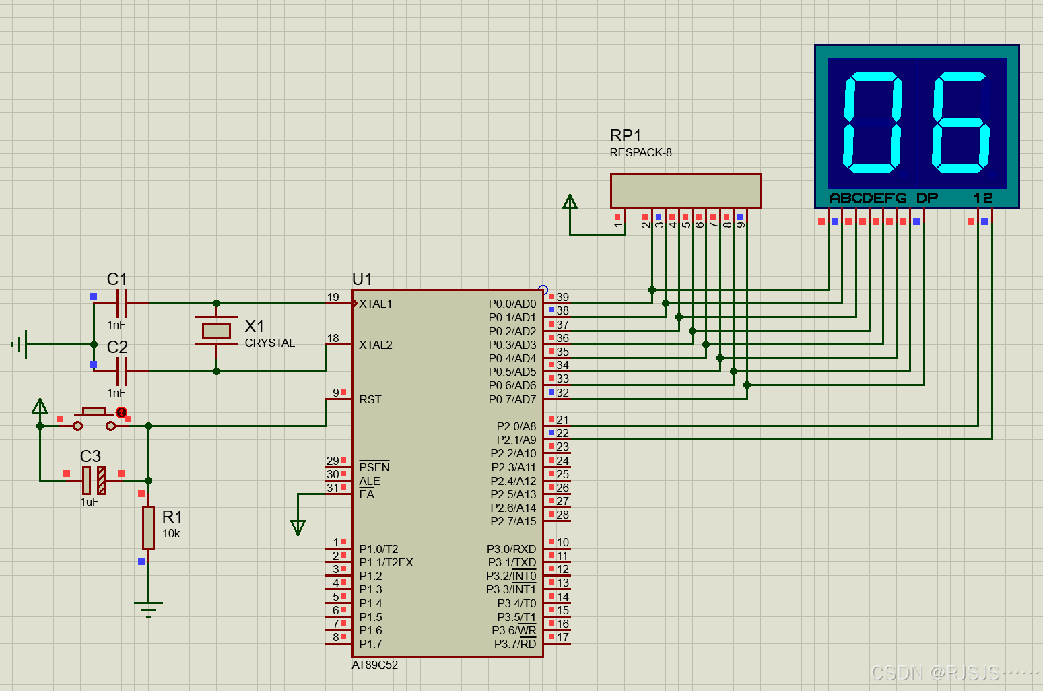The image size is (1043, 691).
Task: Click pin number 39 on U1
Action: (x=563, y=297)
